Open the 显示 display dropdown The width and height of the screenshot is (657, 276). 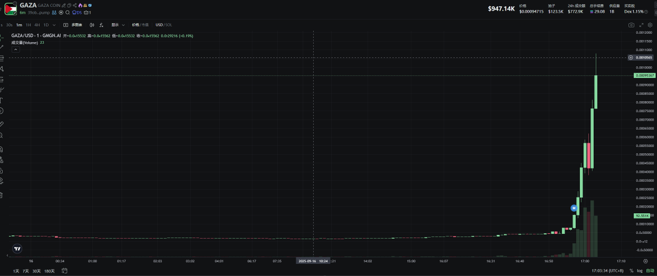(x=118, y=25)
